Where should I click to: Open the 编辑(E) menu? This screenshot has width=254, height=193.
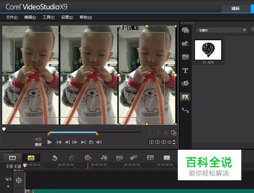click(30, 17)
